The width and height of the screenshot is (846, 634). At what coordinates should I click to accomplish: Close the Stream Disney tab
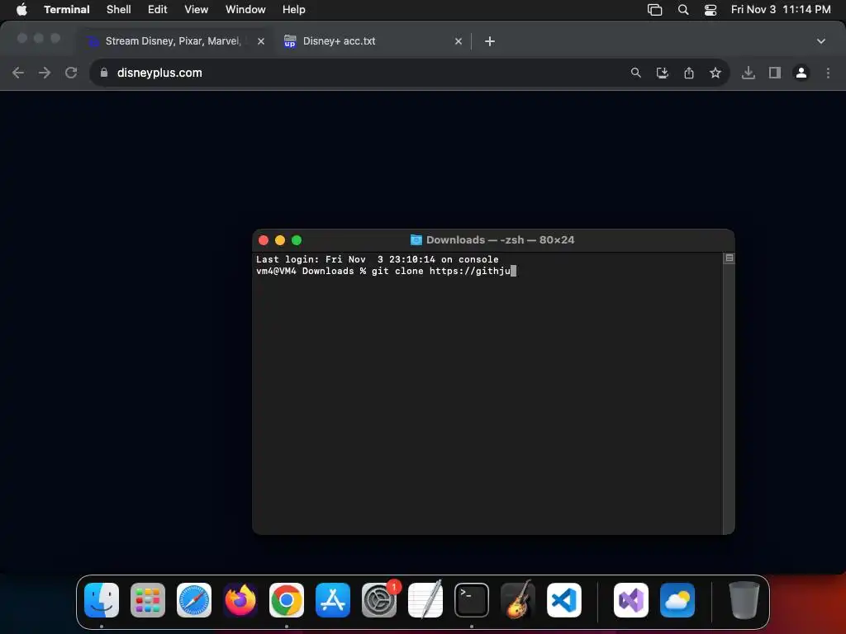coord(261,41)
